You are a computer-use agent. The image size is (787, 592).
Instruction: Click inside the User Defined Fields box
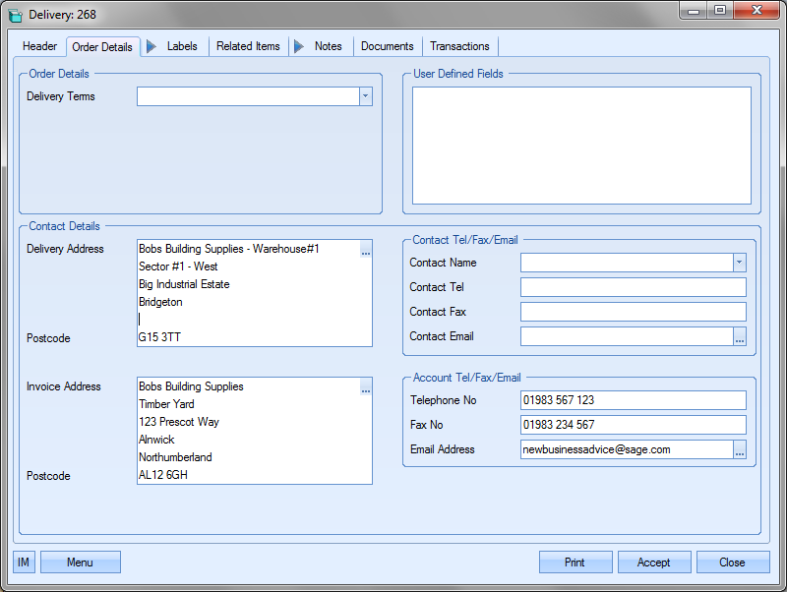click(580, 145)
